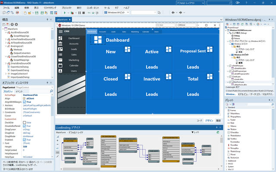Image resolution: width=276 pixels, height=172 pixels.
Task: Click the Save floppy icon in toolbar
Action: point(37,12)
